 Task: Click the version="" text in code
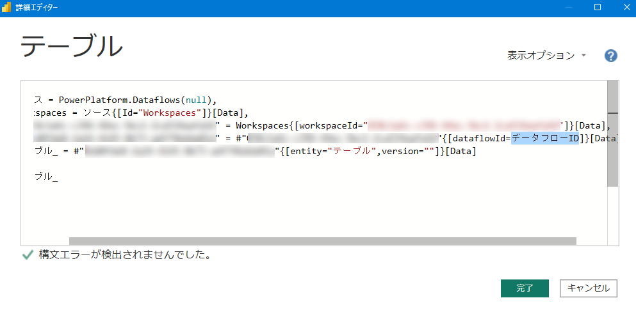408,152
